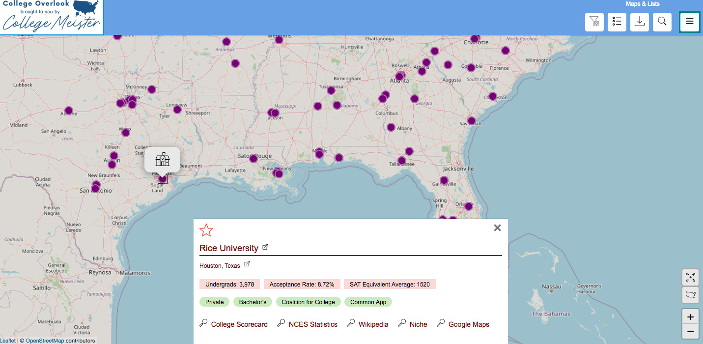Click the school building popup icon
703x344 pixels.
coord(162,159)
